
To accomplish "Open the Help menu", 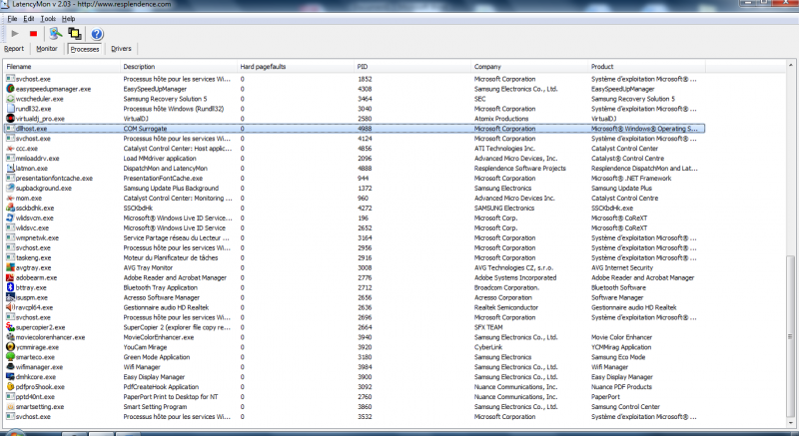I will 68,19.
